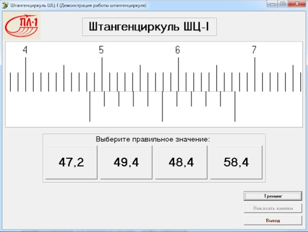Image resolution: width=308 pixels, height=232 pixels.
Task: Choose the 58,4 answer option
Action: click(x=236, y=162)
